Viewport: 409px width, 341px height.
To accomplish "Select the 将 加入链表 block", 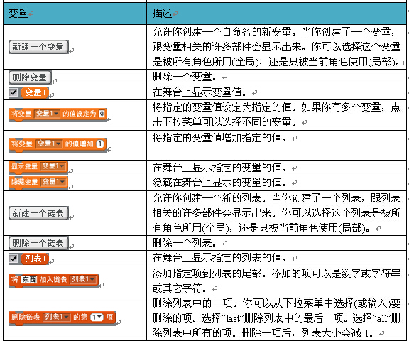I will pos(53,281).
